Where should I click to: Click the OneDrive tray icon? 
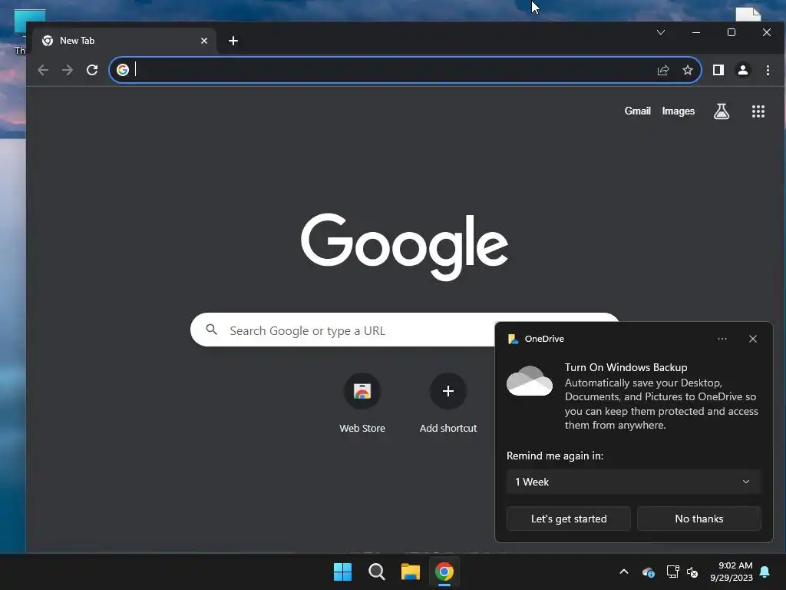point(648,572)
